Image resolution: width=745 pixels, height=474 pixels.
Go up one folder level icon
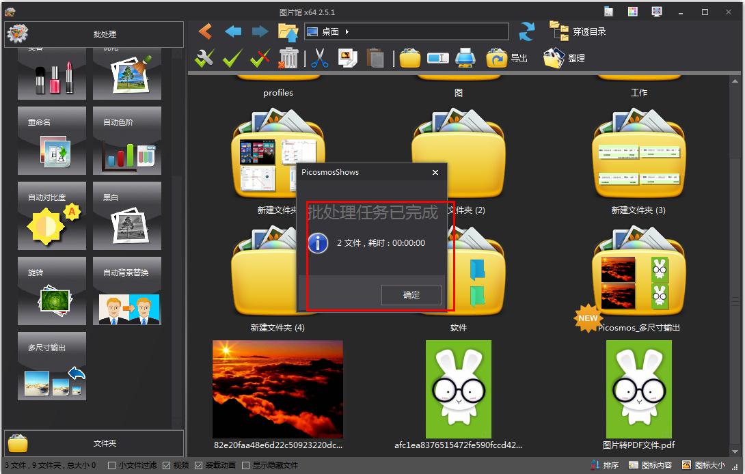[288, 31]
